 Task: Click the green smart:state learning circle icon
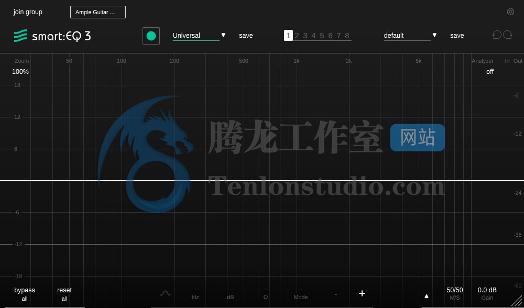151,36
